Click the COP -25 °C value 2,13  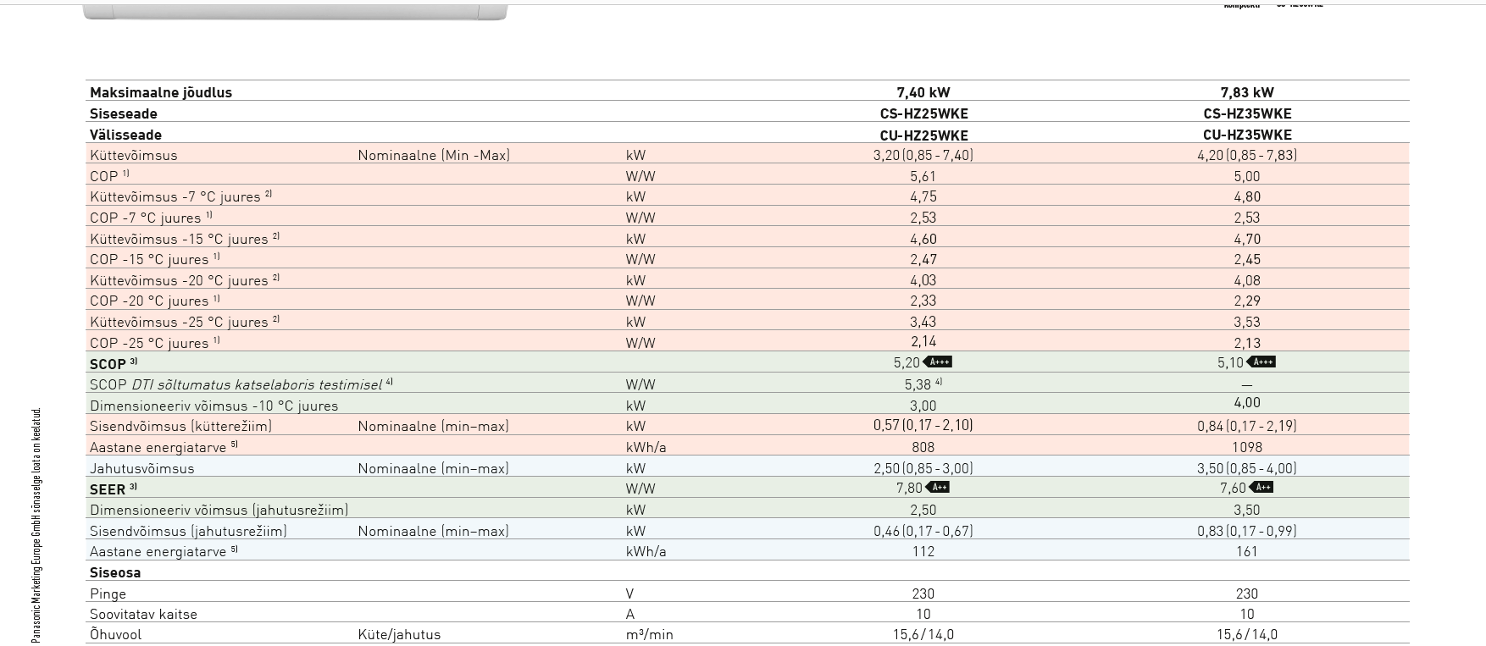pos(1247,343)
